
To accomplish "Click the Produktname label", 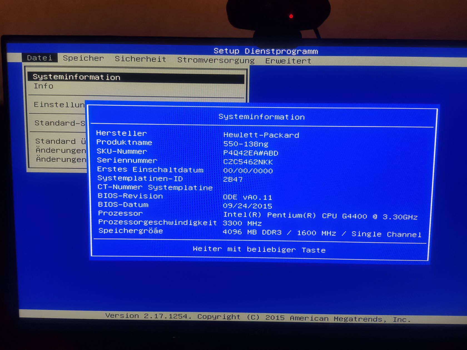I will [x=124, y=142].
